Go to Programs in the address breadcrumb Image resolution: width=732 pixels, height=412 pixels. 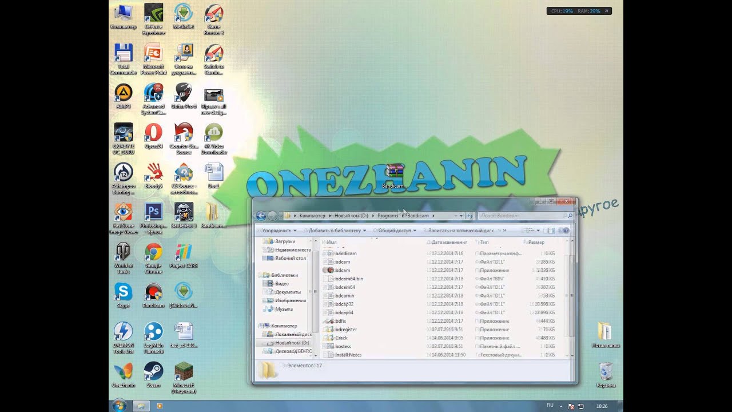(388, 216)
